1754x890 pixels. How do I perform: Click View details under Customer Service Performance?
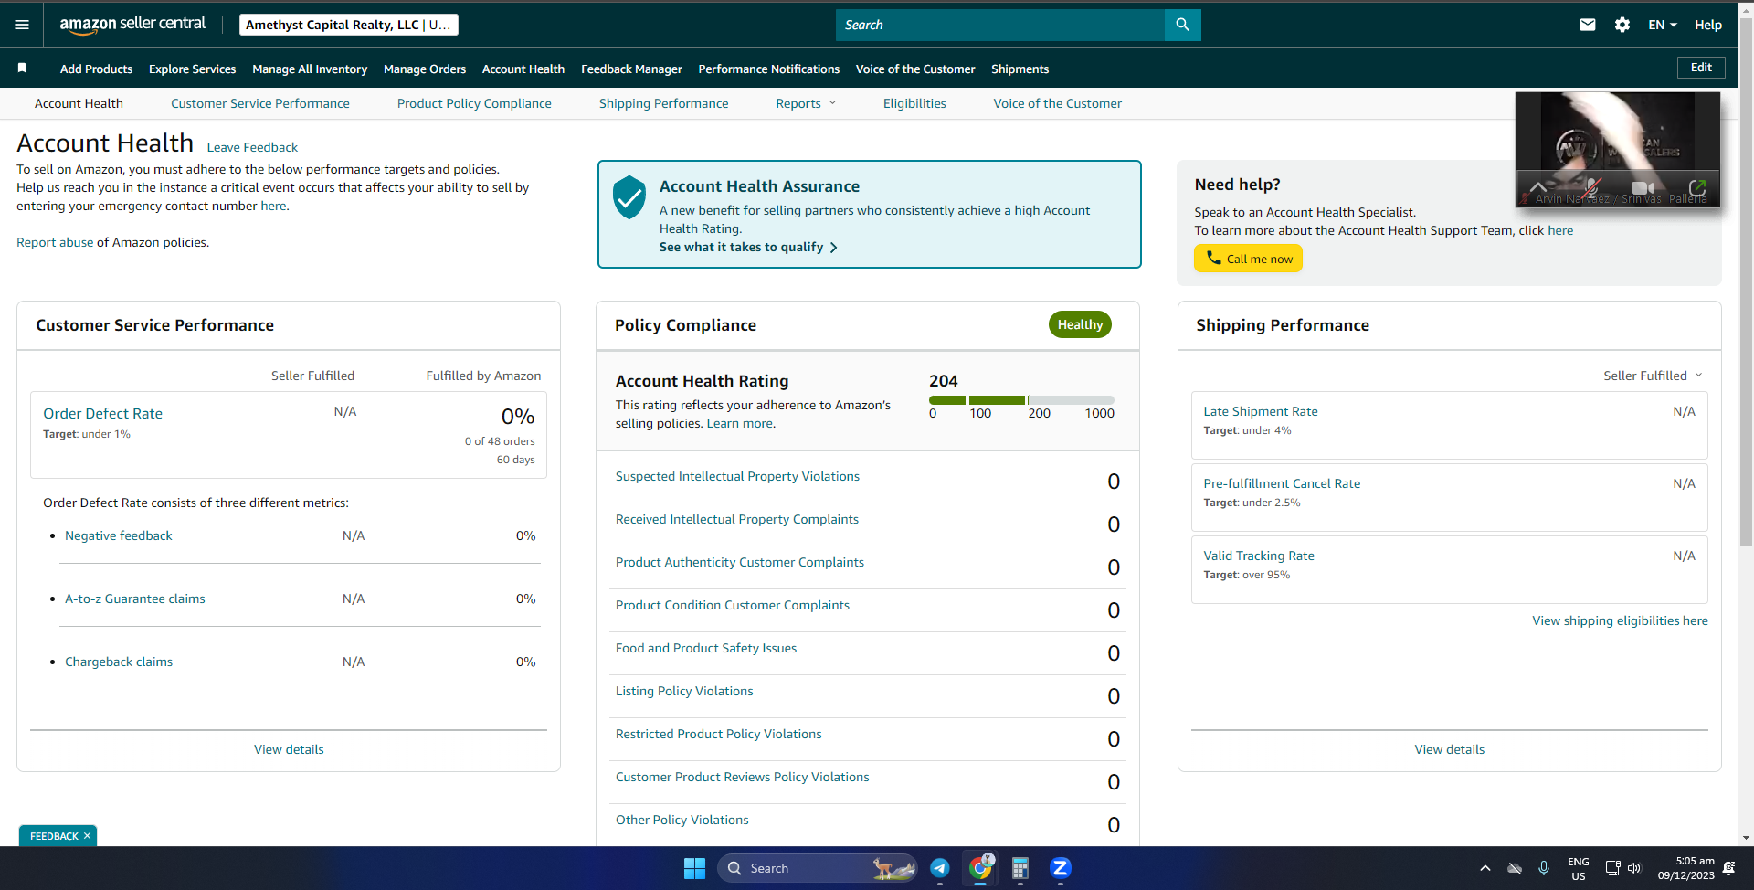click(x=289, y=749)
